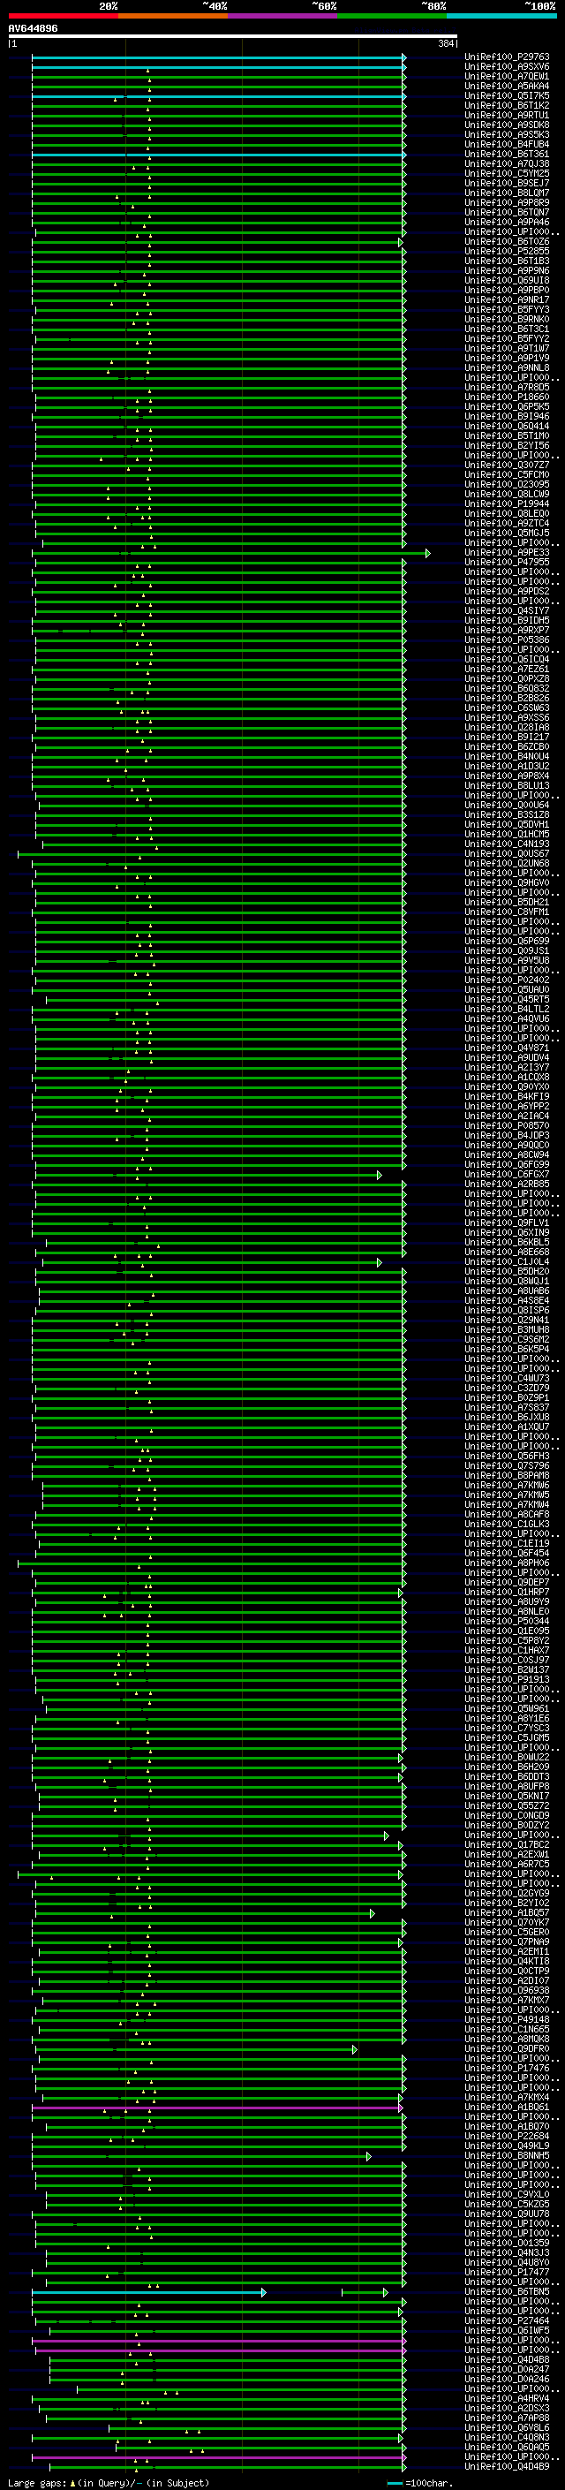Select label UniRef100_A7KMW6
The image size is (565, 2490).
pos(507,1486)
